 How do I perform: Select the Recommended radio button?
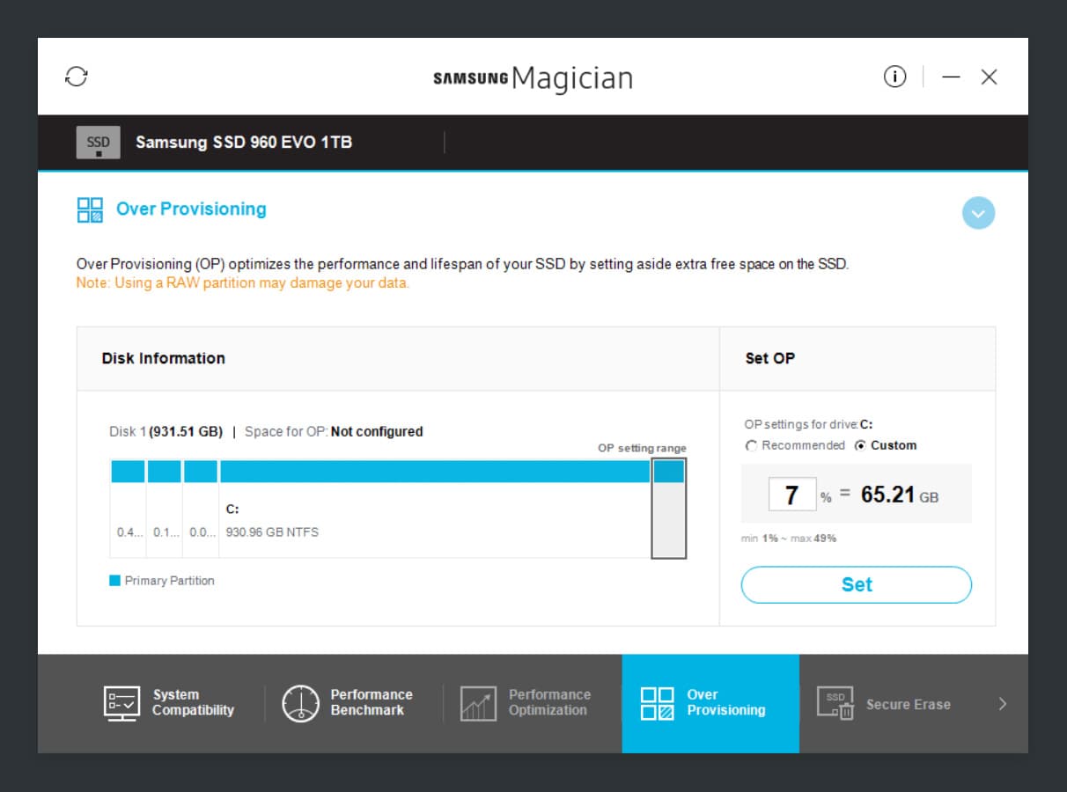[x=751, y=446]
